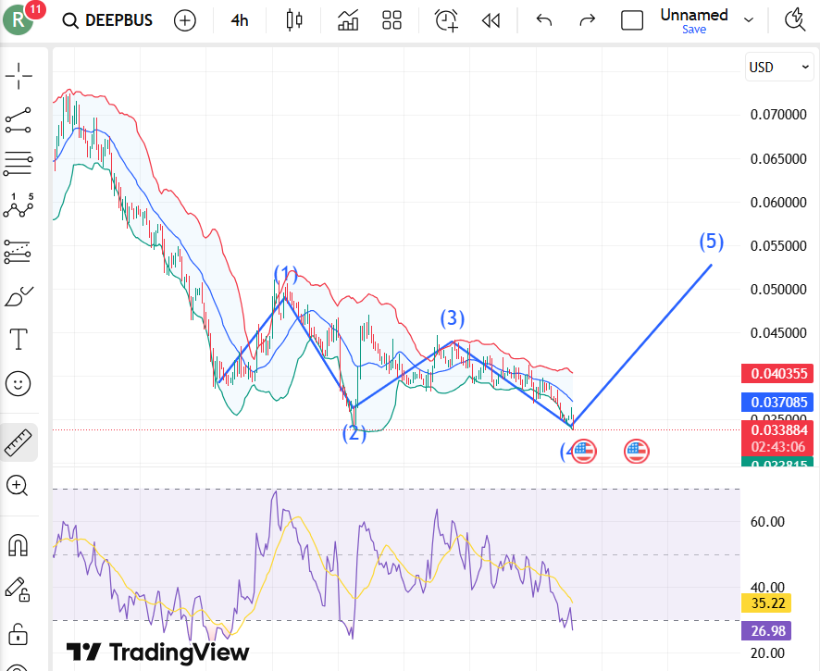This screenshot has width=820, height=671.
Task: Select the measure ruler tool
Action: (19, 441)
